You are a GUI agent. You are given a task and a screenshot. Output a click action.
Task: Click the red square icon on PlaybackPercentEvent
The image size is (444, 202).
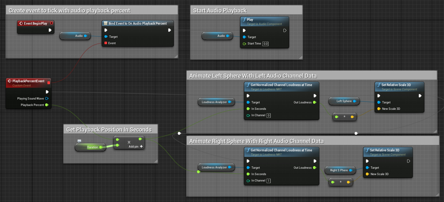pyautogui.click(x=48, y=82)
